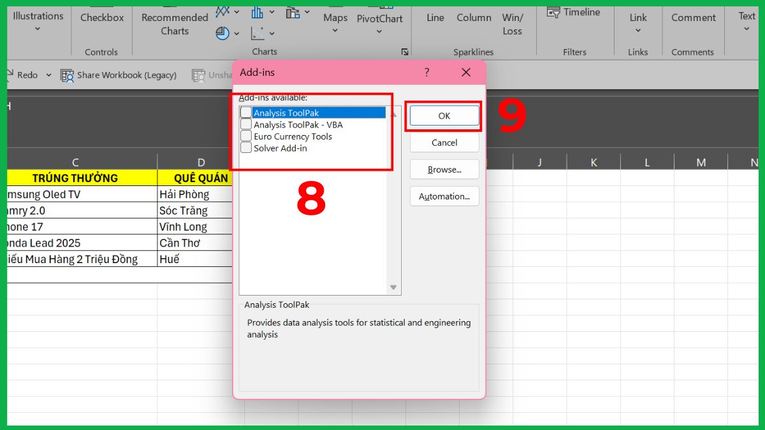
Task: Enable Euro Currency Tools
Action: pos(245,136)
